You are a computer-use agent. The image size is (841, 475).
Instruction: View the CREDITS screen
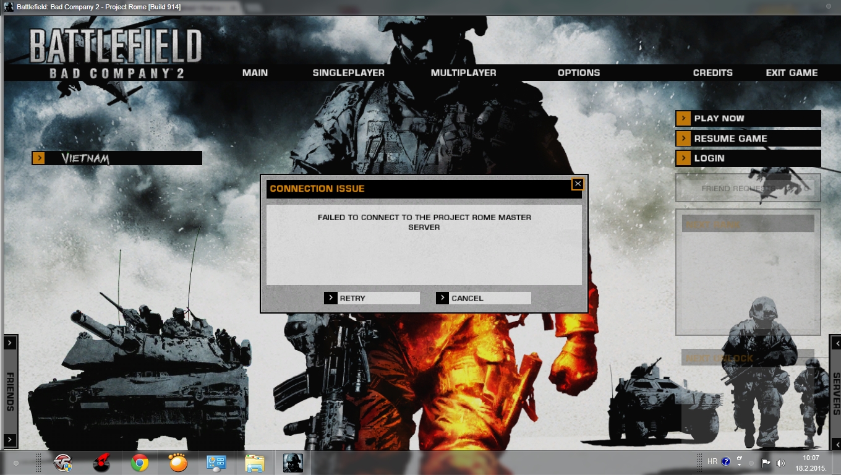pos(712,73)
